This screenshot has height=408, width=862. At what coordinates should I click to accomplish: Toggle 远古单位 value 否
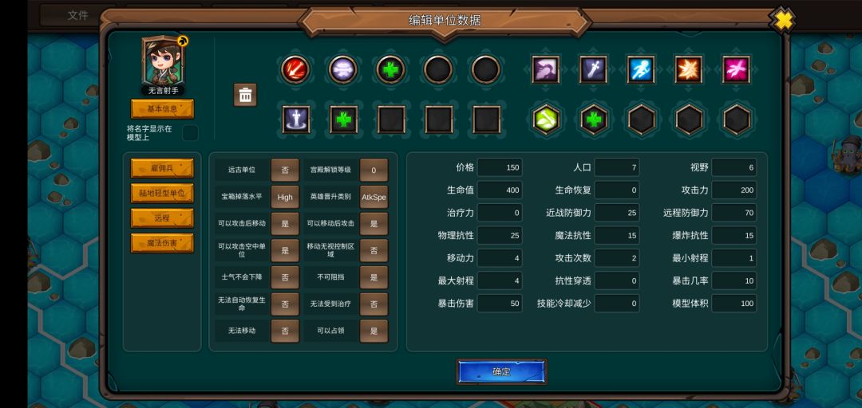tap(285, 171)
